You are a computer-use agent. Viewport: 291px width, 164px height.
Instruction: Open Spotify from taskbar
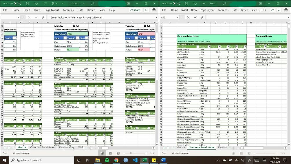(x=107, y=160)
